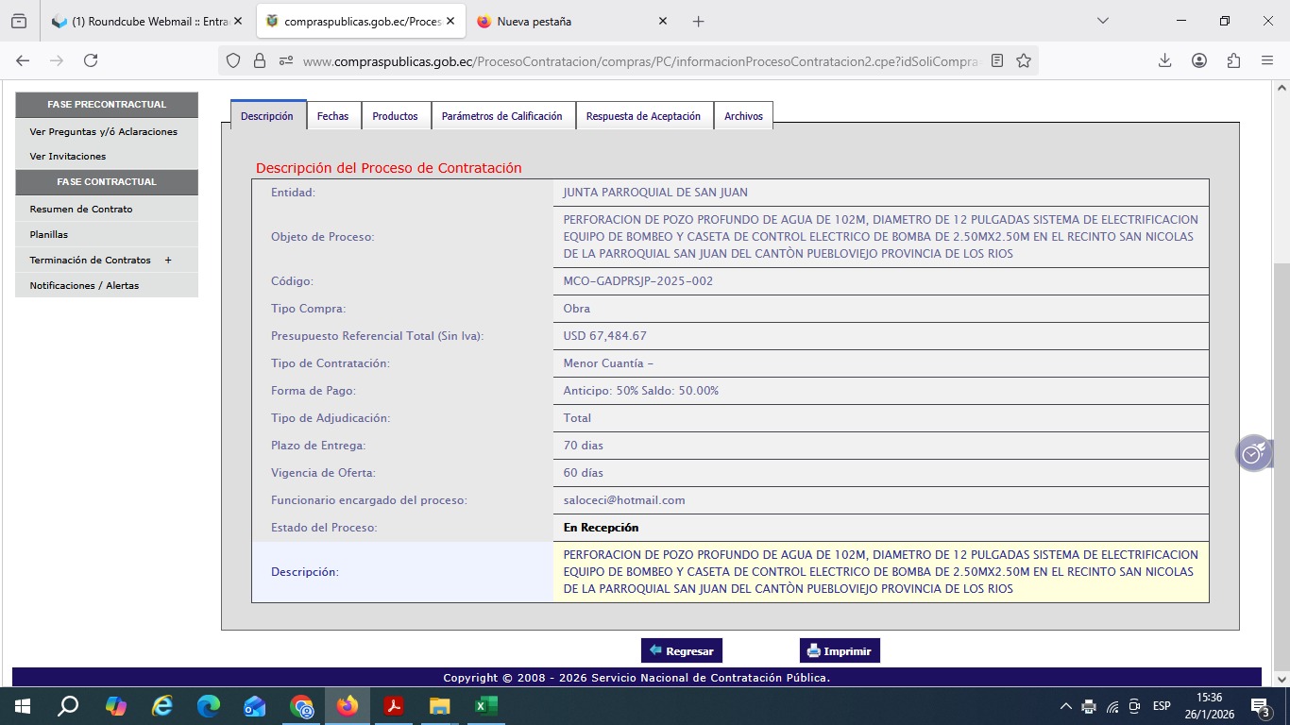Click the URL address bar field
Viewport: 1290px width, 725px height.
coord(633,61)
